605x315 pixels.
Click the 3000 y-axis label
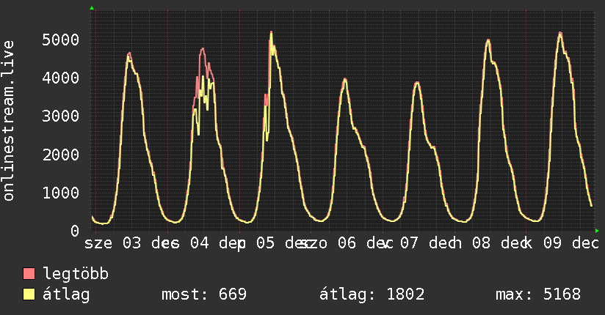pos(60,116)
